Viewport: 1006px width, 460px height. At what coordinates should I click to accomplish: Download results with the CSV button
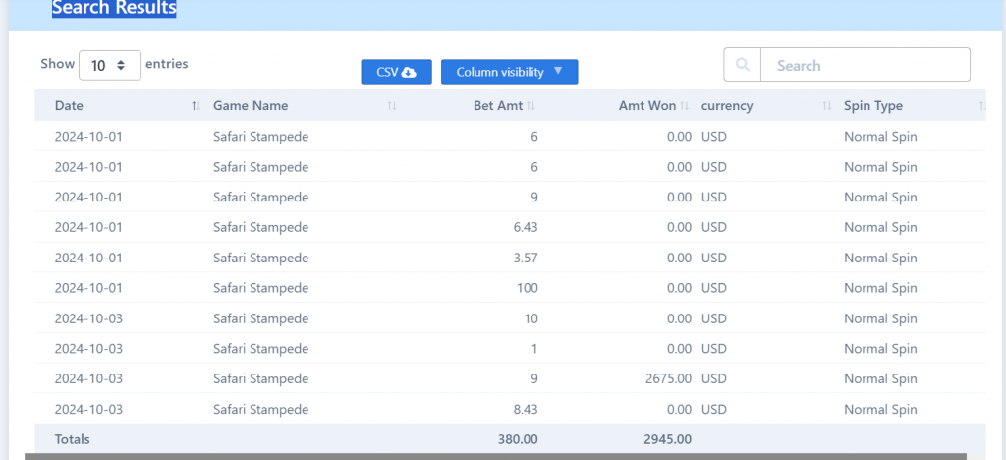point(397,72)
